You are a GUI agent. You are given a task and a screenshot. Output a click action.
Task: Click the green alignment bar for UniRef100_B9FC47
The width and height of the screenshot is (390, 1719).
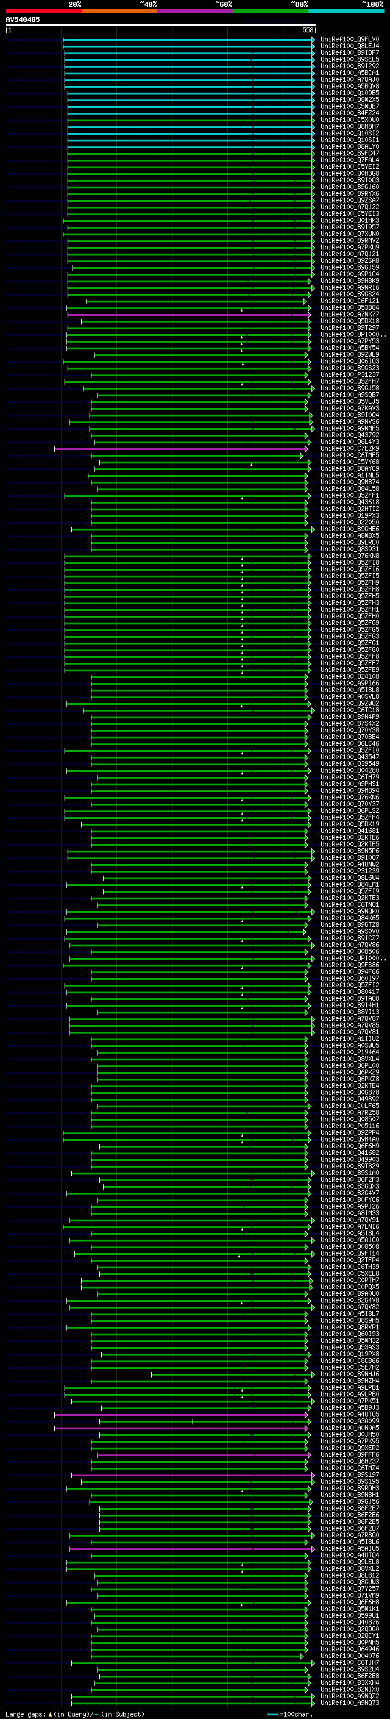coord(191,154)
